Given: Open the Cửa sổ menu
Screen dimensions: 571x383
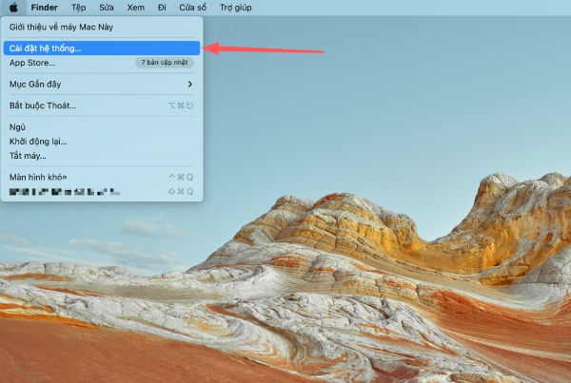Looking at the screenshot, I should tap(192, 8).
